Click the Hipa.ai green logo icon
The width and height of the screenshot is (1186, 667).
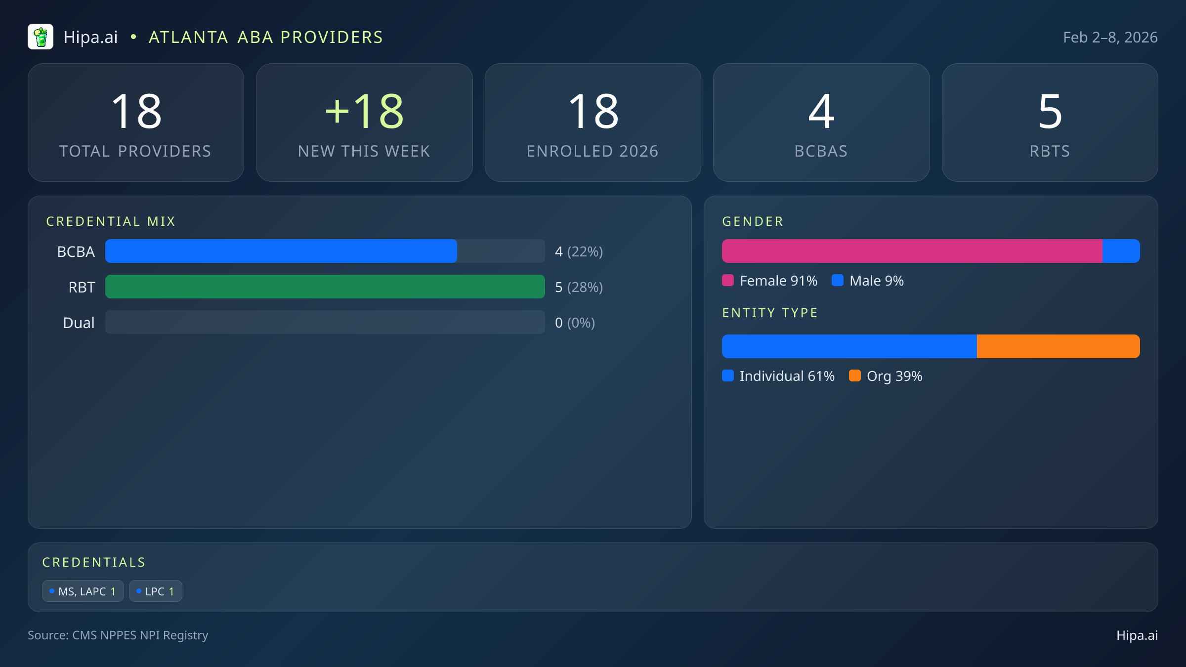pyautogui.click(x=41, y=37)
